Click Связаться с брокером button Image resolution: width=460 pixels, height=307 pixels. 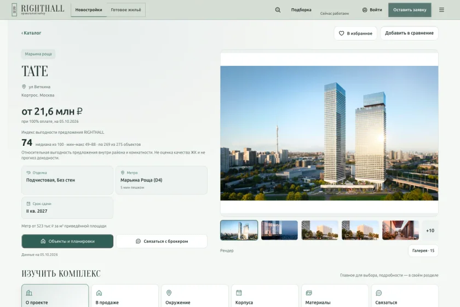162,241
